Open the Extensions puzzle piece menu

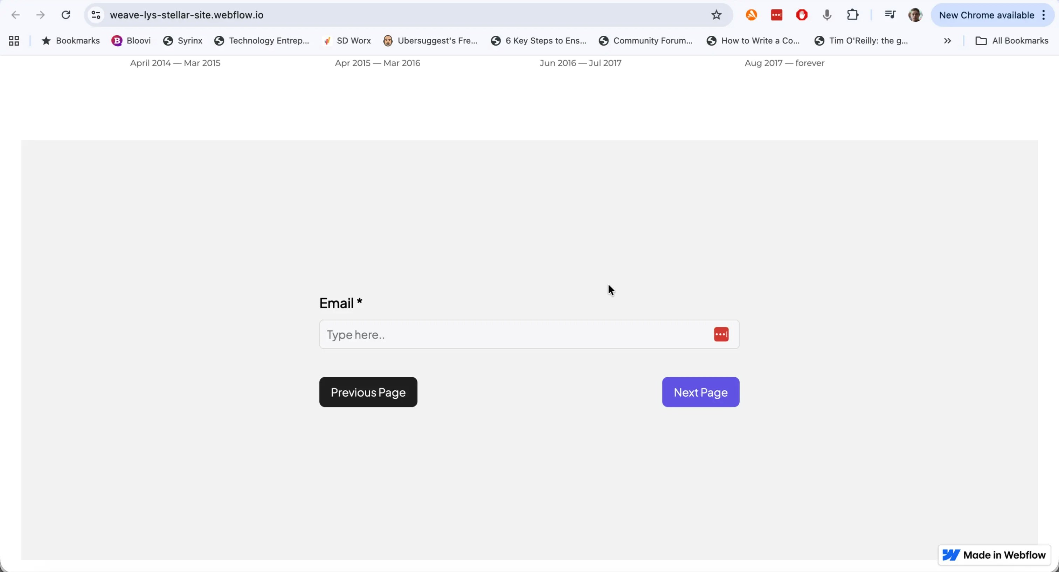[853, 15]
